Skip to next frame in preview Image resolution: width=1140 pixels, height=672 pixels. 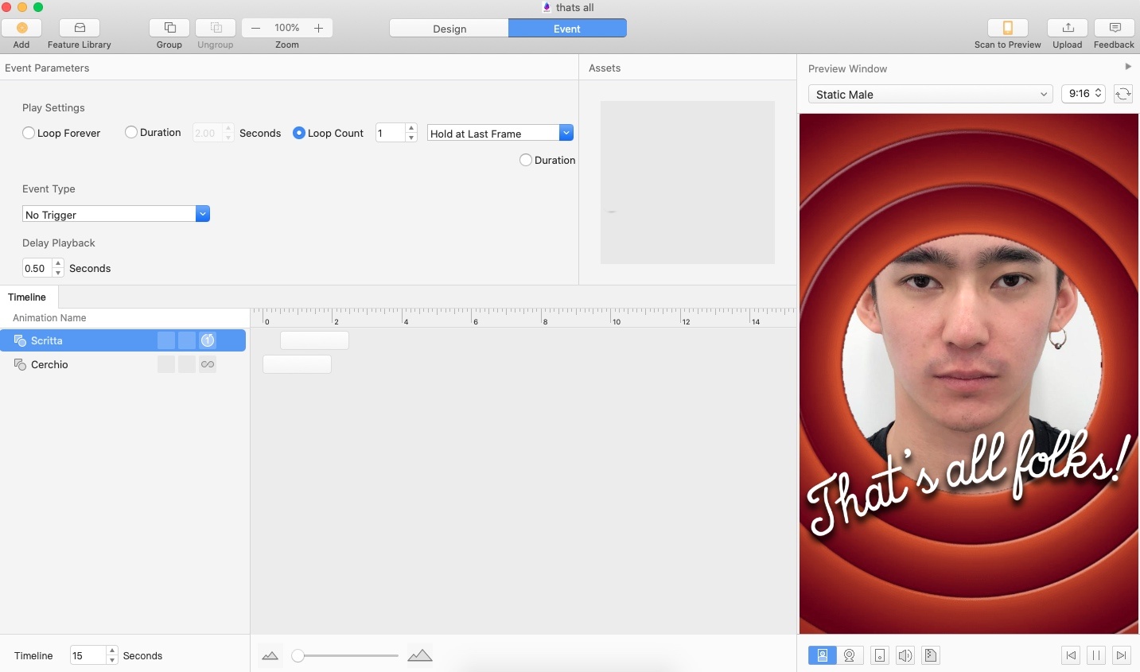pos(1122,655)
